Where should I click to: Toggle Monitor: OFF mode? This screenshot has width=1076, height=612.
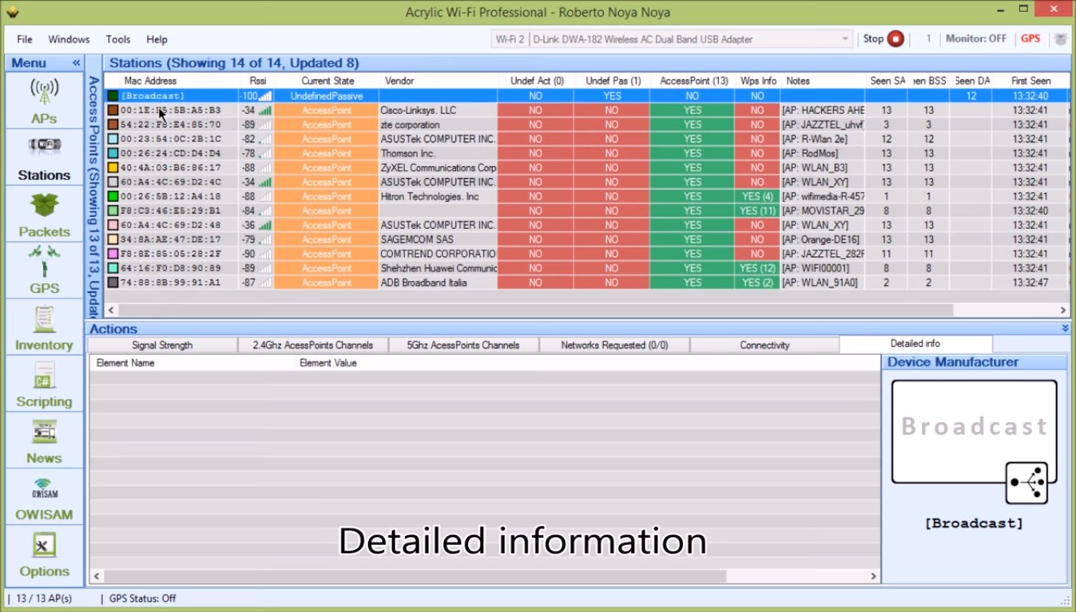976,38
